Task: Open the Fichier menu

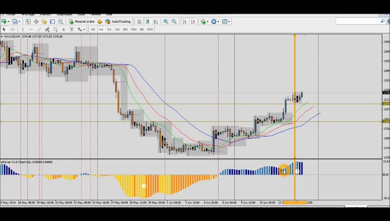Action: pyautogui.click(x=11, y=14)
